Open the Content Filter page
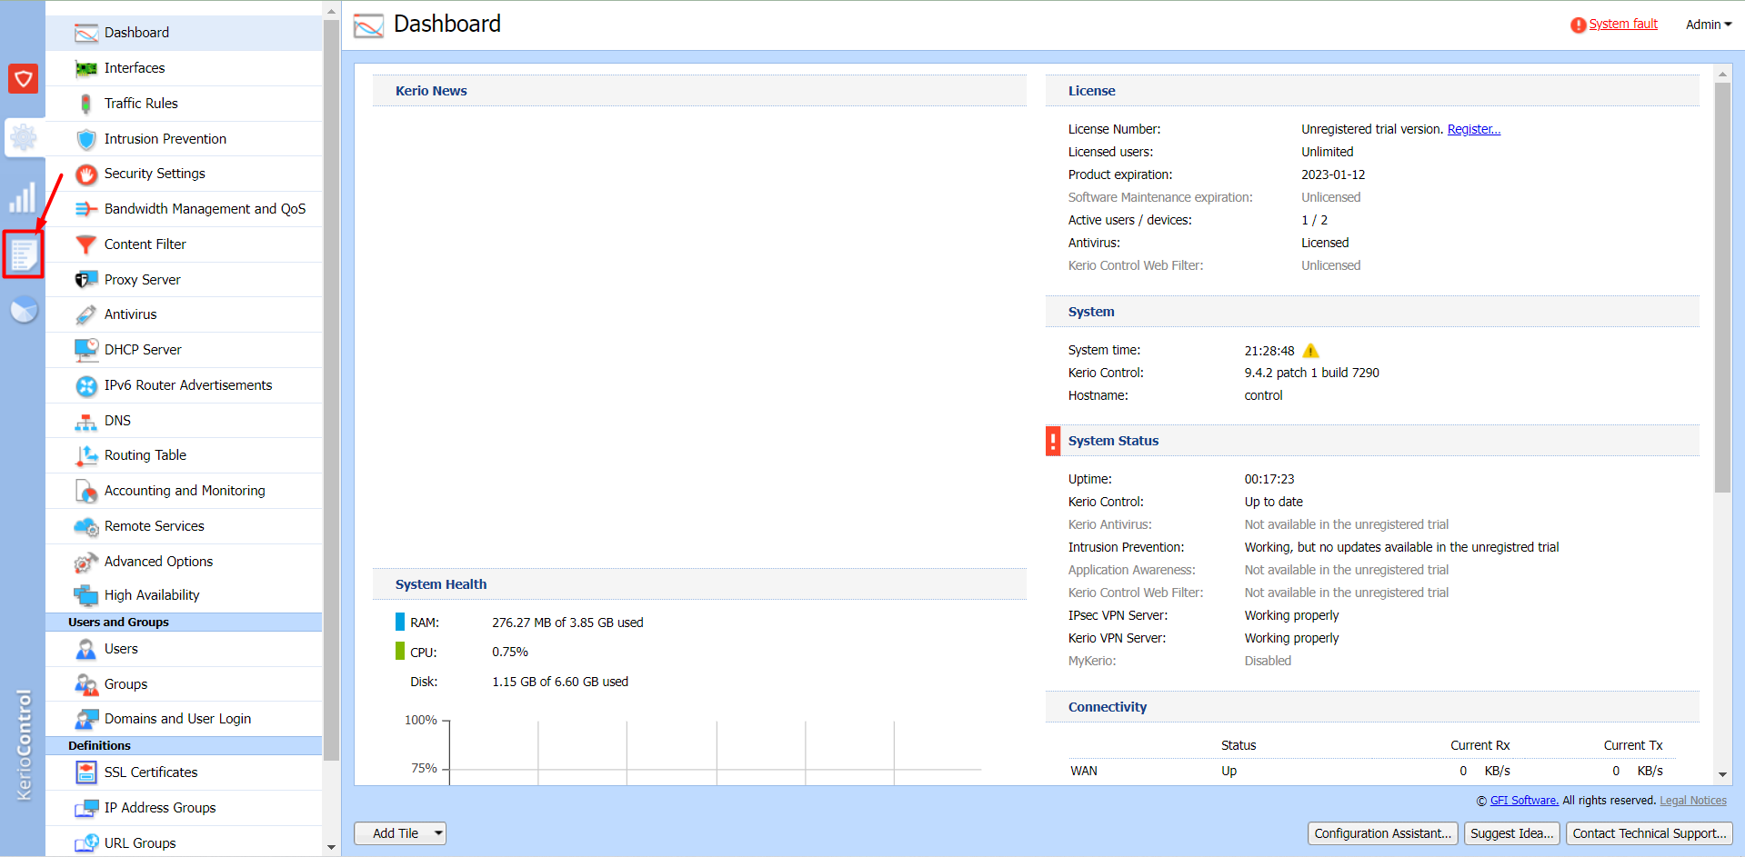This screenshot has height=857, width=1745. click(x=184, y=244)
